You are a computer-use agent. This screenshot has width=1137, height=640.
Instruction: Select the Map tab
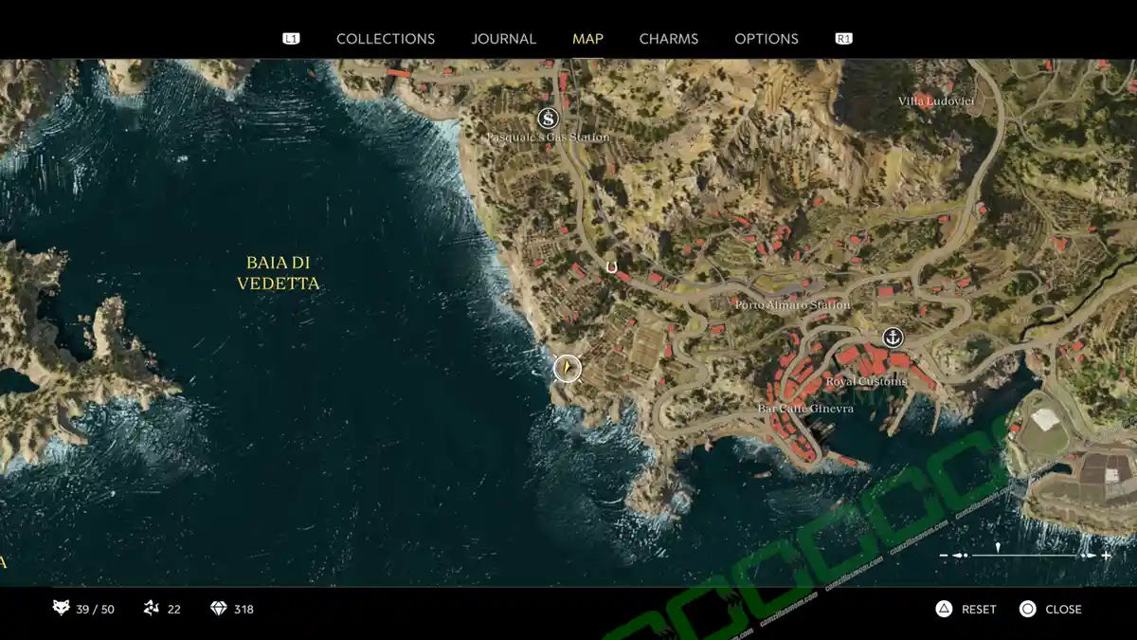(587, 39)
